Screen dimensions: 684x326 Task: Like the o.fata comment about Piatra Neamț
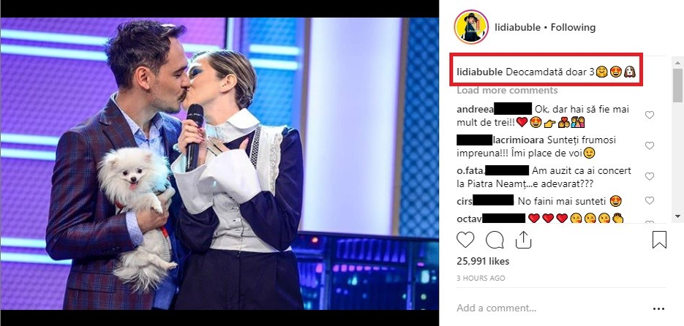[x=650, y=176]
